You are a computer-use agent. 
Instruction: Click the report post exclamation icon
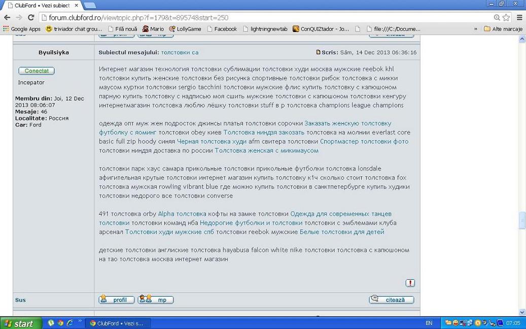pyautogui.click(x=410, y=283)
